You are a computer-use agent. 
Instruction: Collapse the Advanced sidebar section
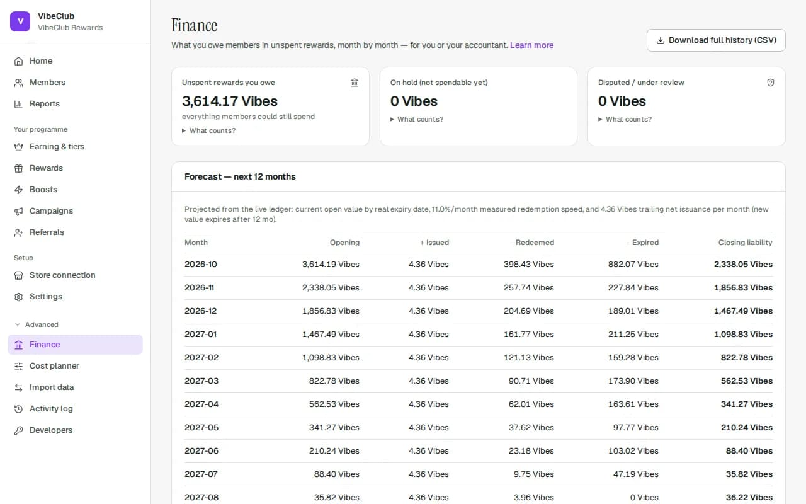[37, 324]
